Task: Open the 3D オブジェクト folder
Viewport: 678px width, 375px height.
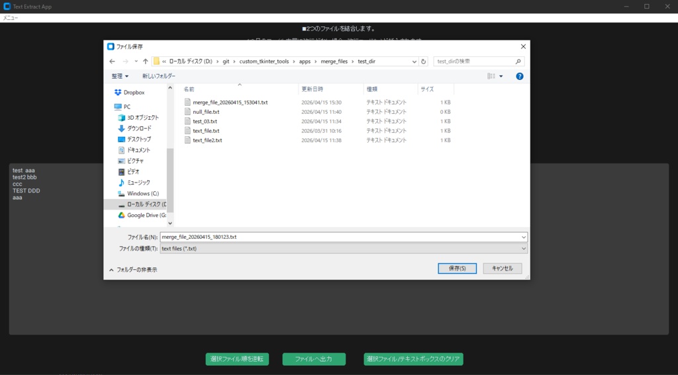Action: 143,118
